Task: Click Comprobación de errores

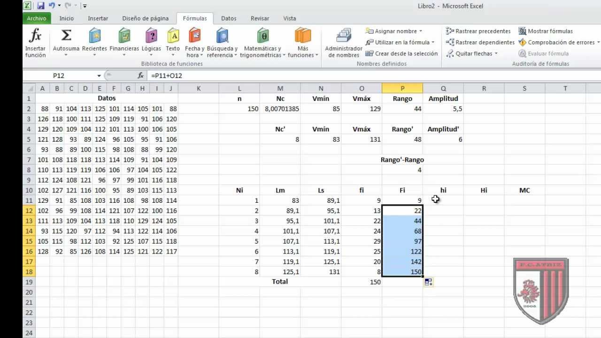Action: (x=556, y=42)
